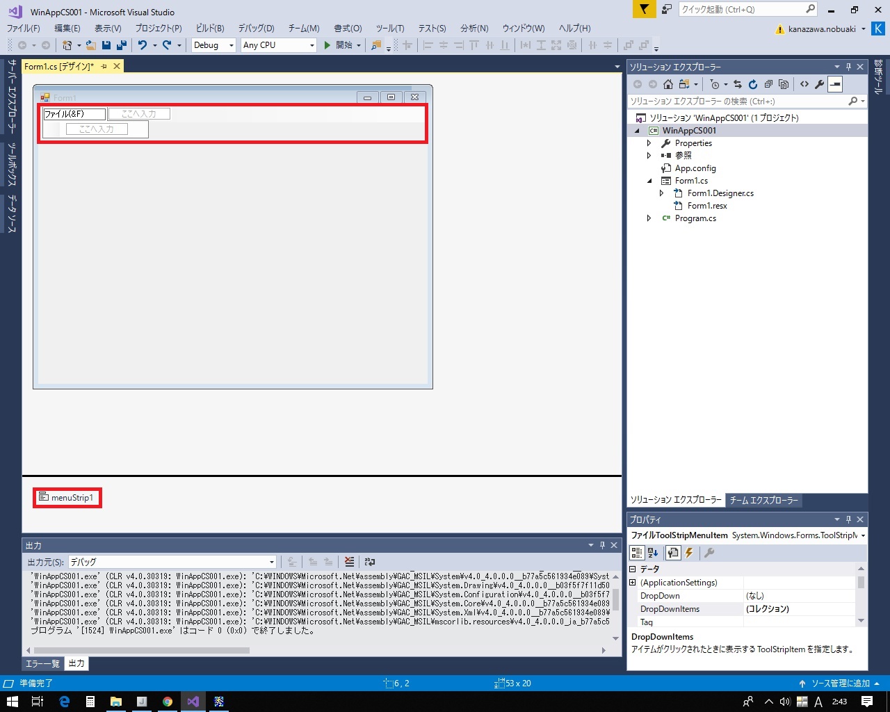Toggle the Preview Selected Items button
Image resolution: width=890 pixels, height=712 pixels.
click(x=835, y=84)
